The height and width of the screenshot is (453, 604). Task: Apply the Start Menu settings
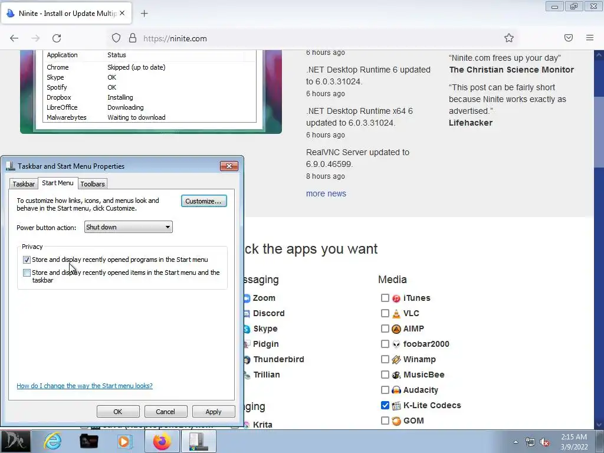pyautogui.click(x=214, y=411)
